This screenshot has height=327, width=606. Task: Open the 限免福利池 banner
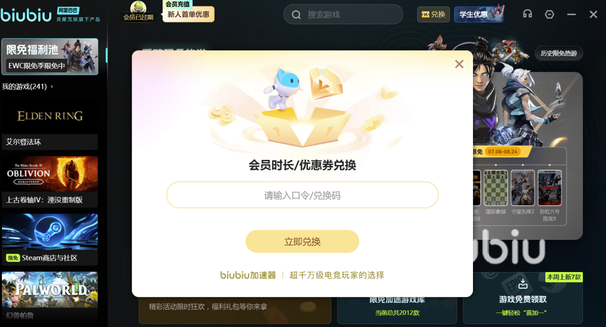click(x=50, y=56)
